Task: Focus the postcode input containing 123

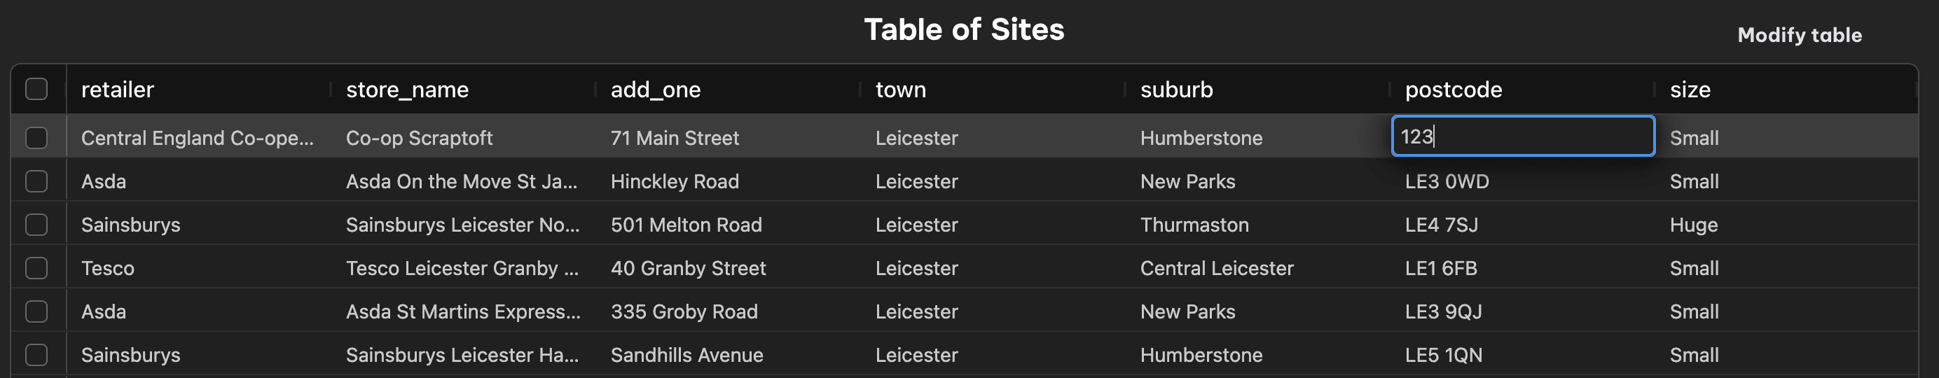Action: 1523,136
